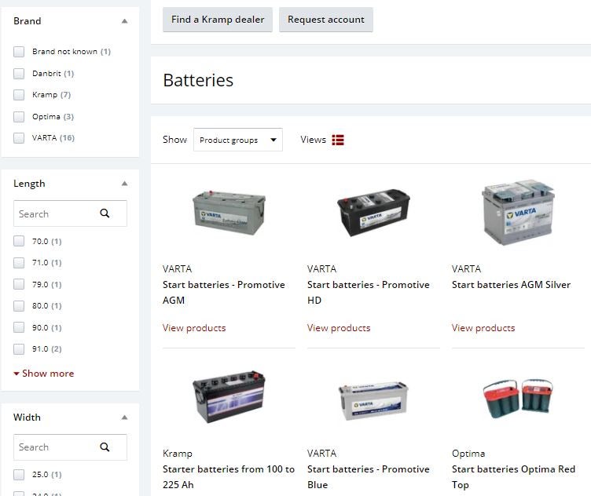Screen dimensions: 591x496
Task: Open Start batteries AGM Silver title
Action: 511,285
